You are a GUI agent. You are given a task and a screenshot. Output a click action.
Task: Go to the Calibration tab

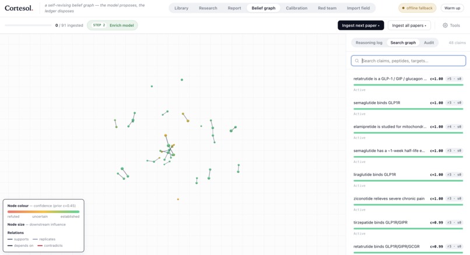click(296, 8)
